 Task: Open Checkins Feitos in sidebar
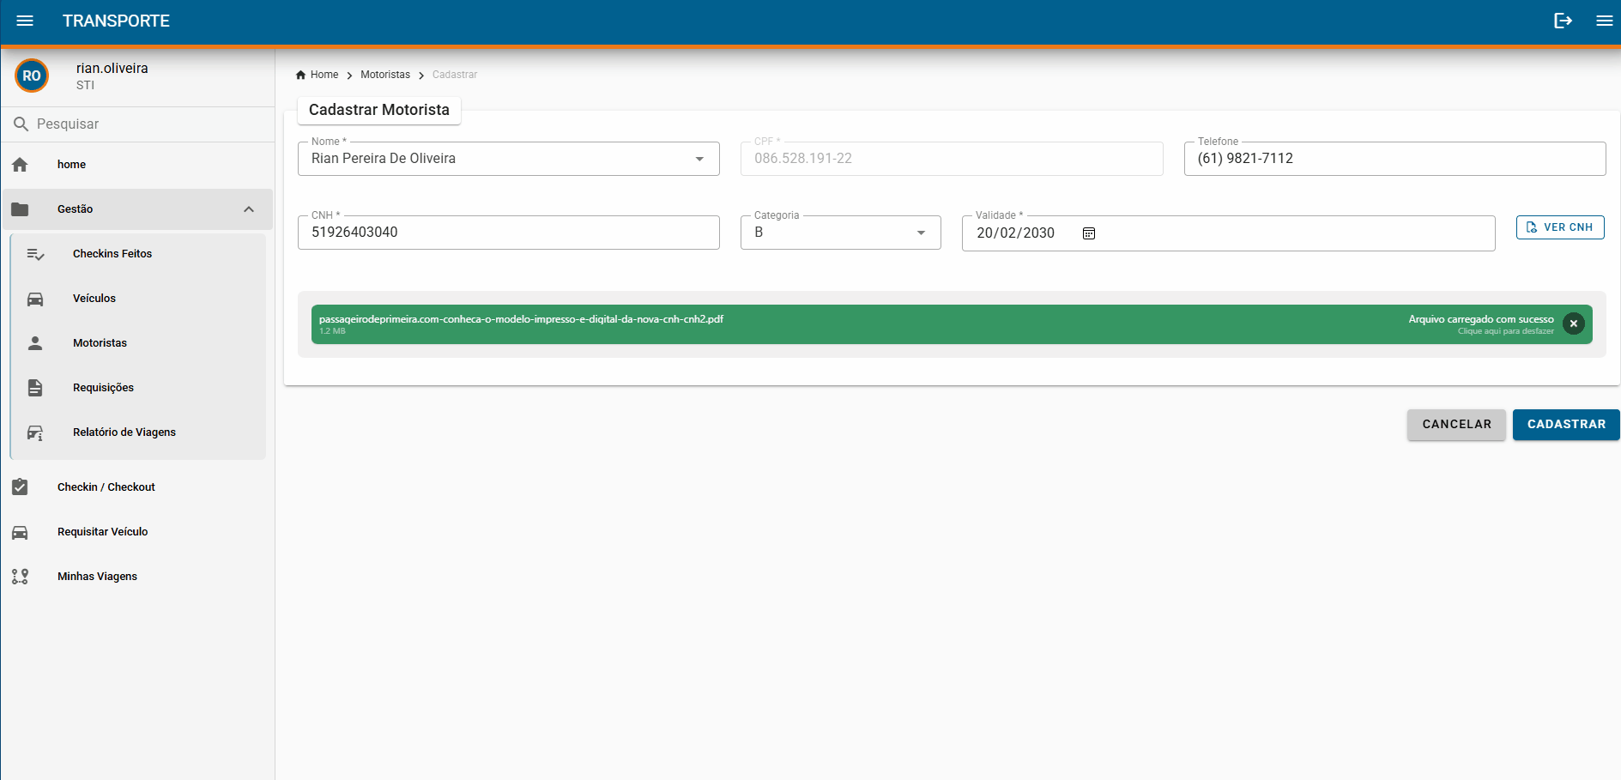tap(138, 254)
